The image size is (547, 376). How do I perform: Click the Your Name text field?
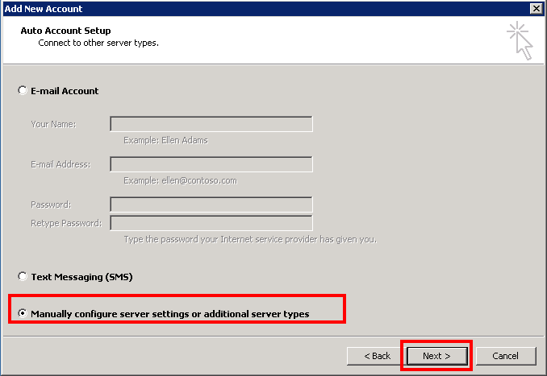[x=211, y=124]
